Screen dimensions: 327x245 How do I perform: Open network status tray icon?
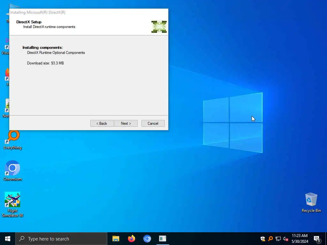pos(278,239)
